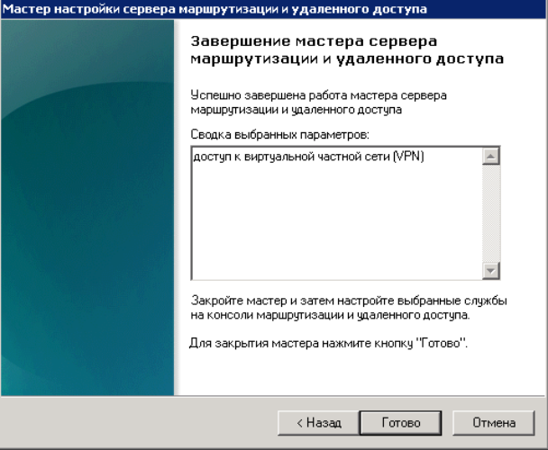Click the word "VPN" in the summary

410,157
